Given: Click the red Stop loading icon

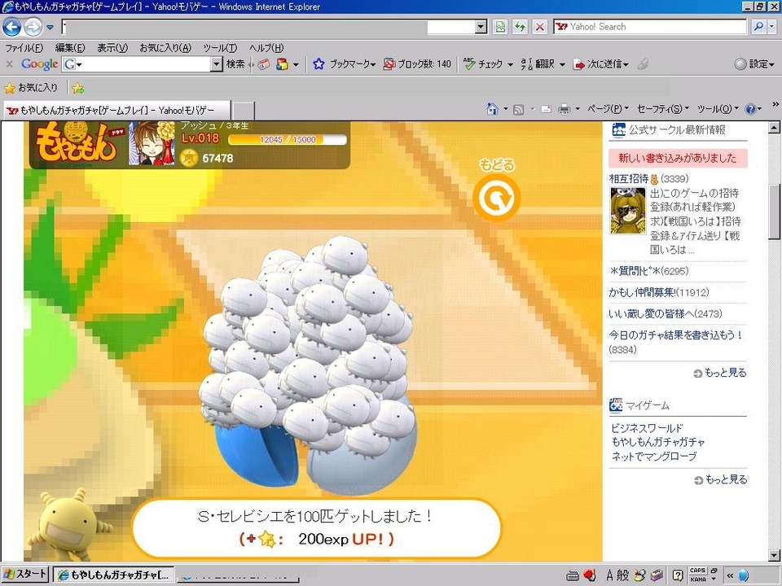Looking at the screenshot, I should pos(539,27).
